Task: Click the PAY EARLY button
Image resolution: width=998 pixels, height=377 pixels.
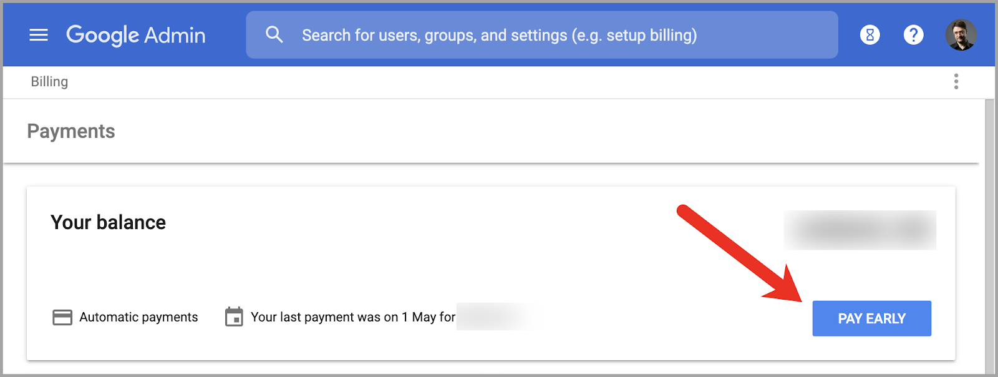Action: pyautogui.click(x=871, y=318)
